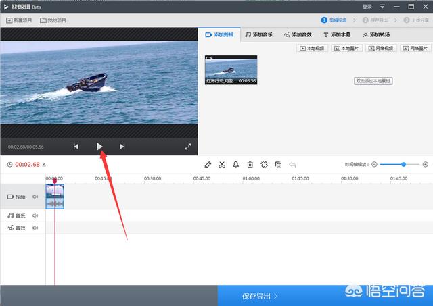Mute the 视频 track speaker
Viewport: 433px width, 306px height.
click(x=35, y=197)
